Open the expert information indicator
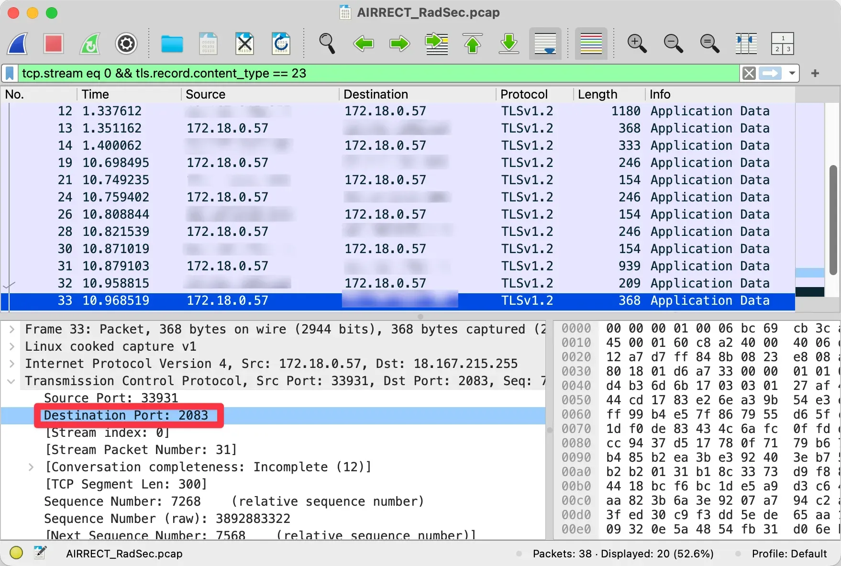The width and height of the screenshot is (841, 566). coord(16,553)
